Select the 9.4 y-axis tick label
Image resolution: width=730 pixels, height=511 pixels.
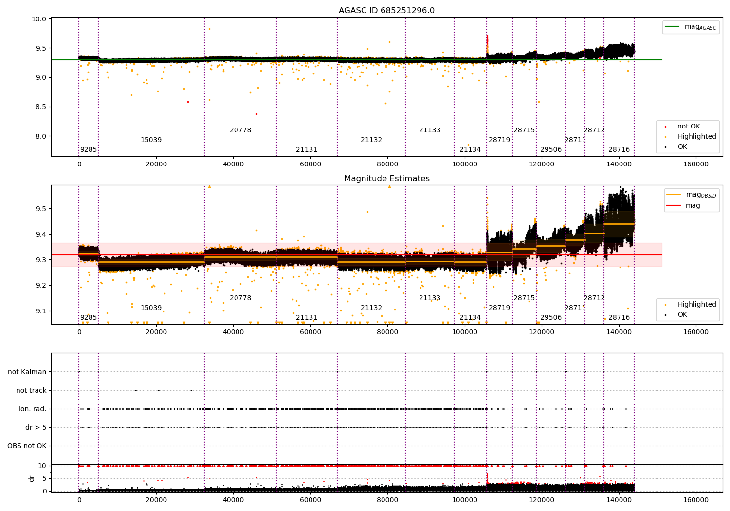(41, 235)
